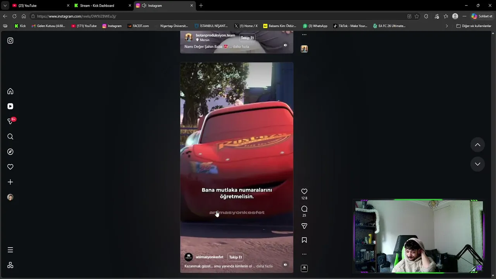The height and width of the screenshot is (279, 496).
Task: Open the browser profile avatar
Action: coord(455,16)
